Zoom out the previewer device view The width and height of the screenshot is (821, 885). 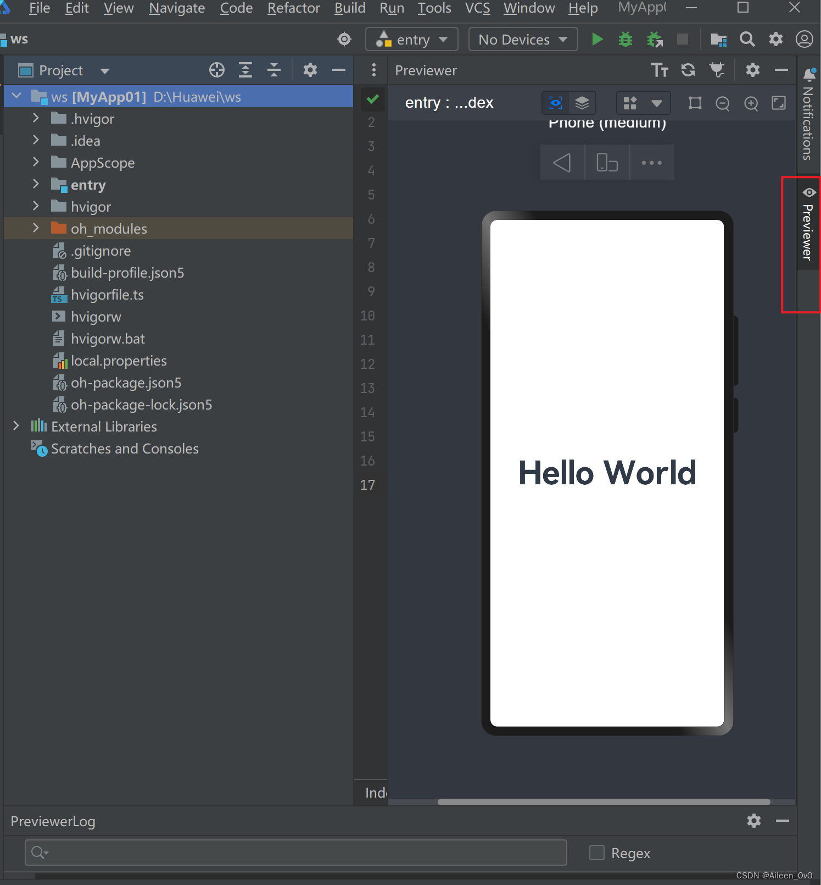click(723, 103)
